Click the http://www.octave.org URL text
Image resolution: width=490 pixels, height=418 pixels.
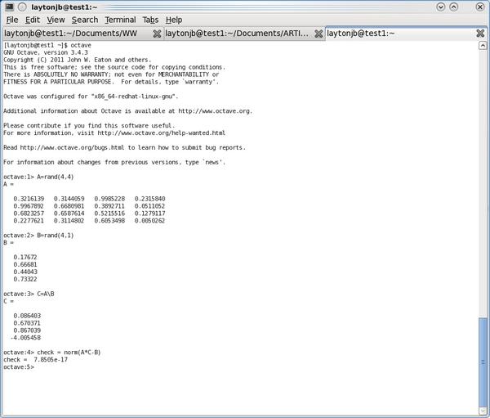pyautogui.click(x=214, y=111)
